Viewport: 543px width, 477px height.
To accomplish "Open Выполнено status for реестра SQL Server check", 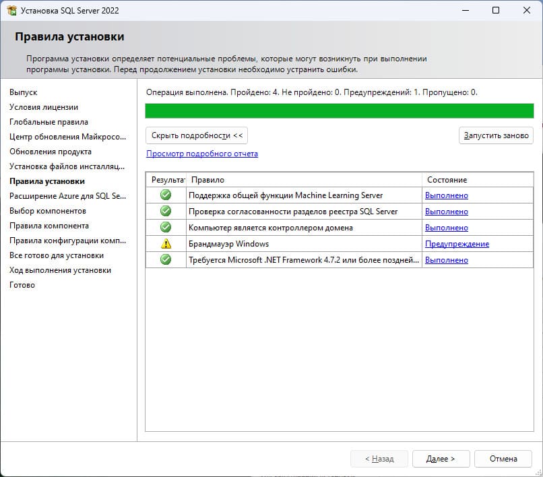I will tap(447, 212).
